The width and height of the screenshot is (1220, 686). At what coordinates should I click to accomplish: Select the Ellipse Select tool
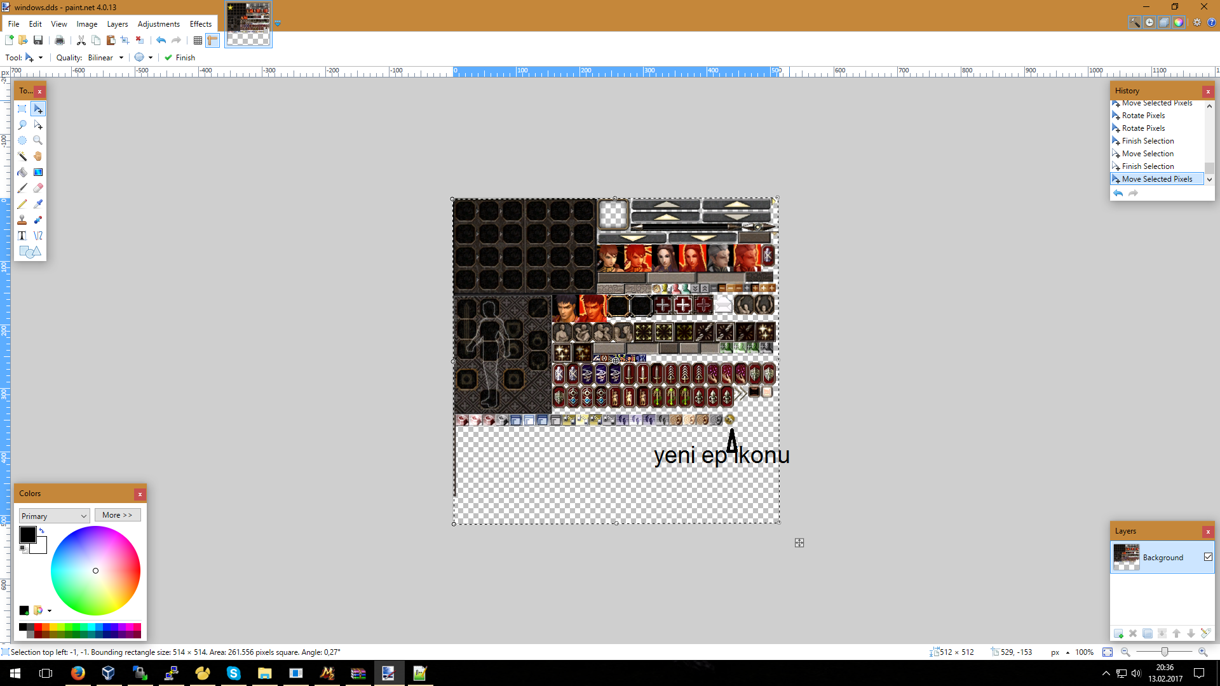22,140
